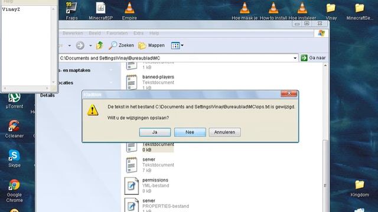Click Zoeken search button in Explorer
The image size is (378, 212).
pos(121,45)
